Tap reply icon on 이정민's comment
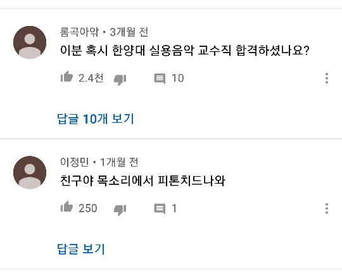The image size is (342, 280). pyautogui.click(x=160, y=209)
